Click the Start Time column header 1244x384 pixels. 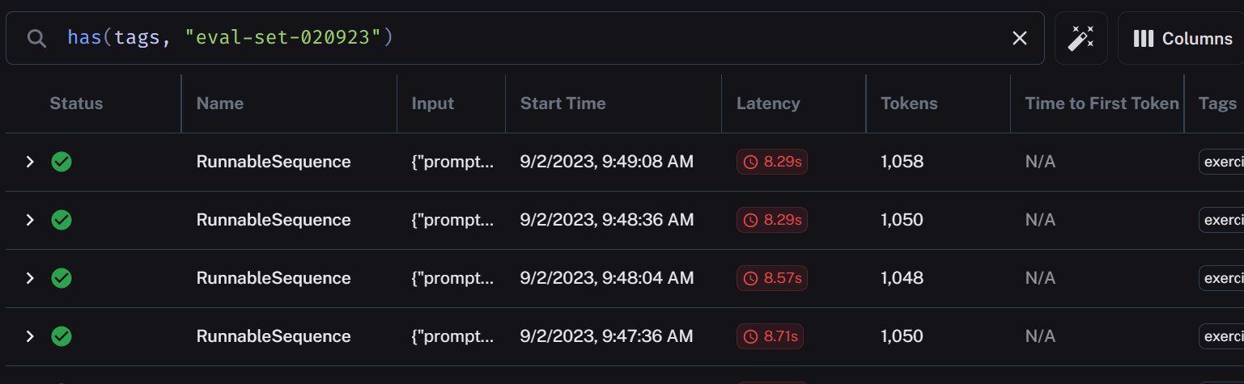point(563,103)
